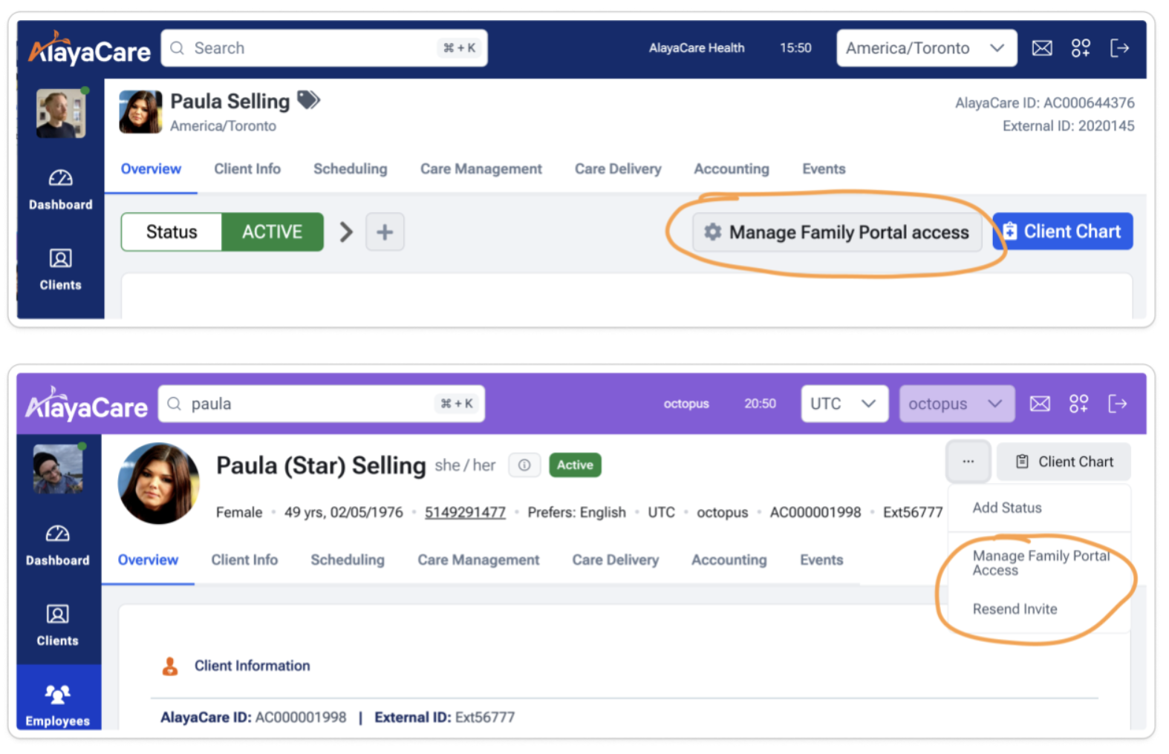
Task: Switch to Care Management tab in top panel
Action: 481,169
